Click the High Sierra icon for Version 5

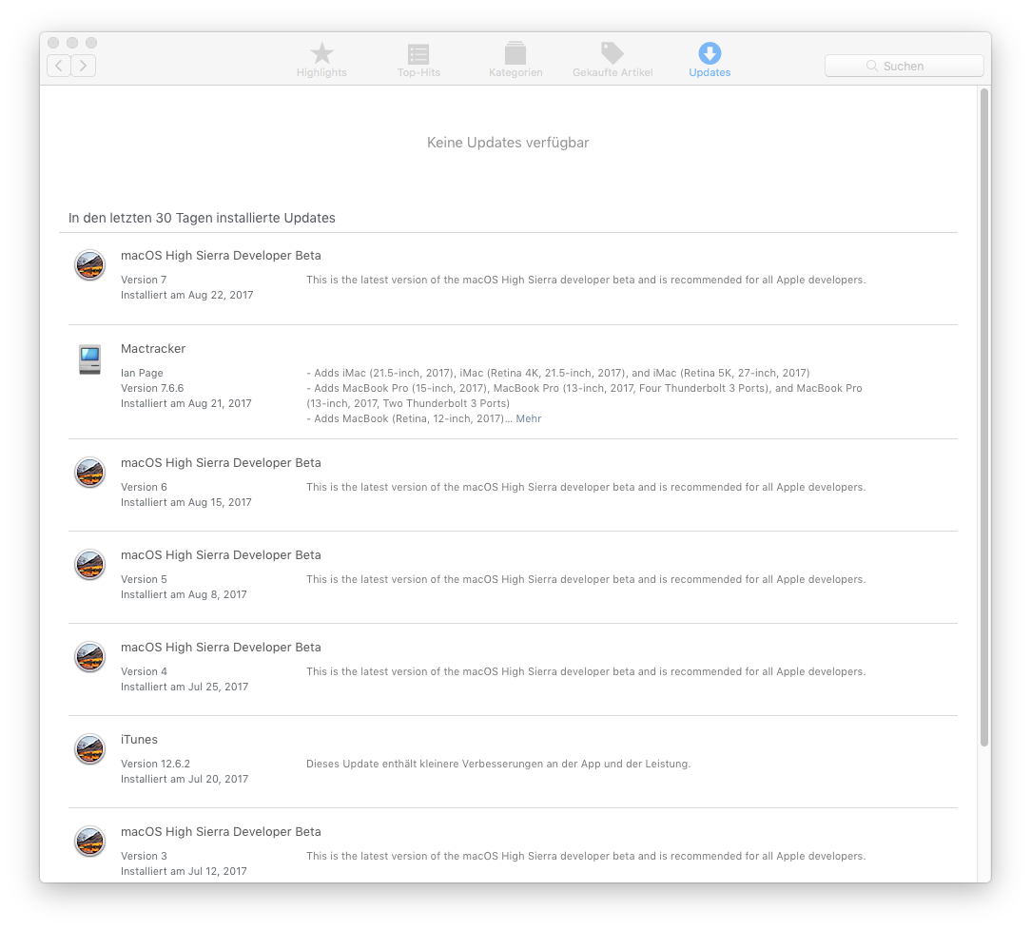[89, 565]
